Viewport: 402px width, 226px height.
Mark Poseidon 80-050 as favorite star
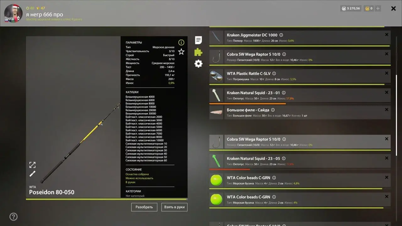point(181,51)
